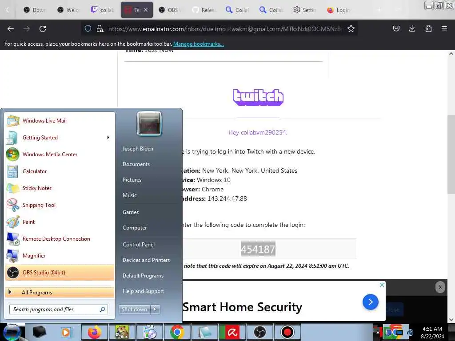Open the black box taskbar icon
Viewport: 455px width, 341px height.
39,332
